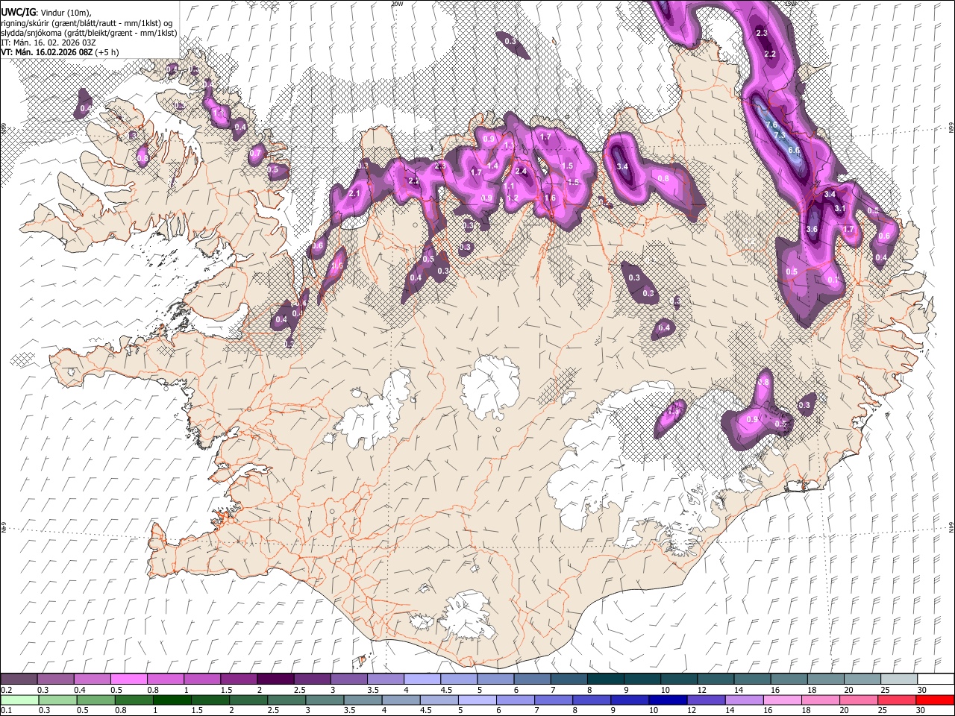Click the '7.6' precipitation value on the map
Image resolution: width=955 pixels, height=716 pixels.
coord(772,125)
